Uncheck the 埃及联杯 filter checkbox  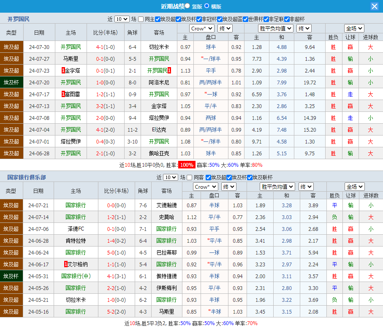click(250, 177)
